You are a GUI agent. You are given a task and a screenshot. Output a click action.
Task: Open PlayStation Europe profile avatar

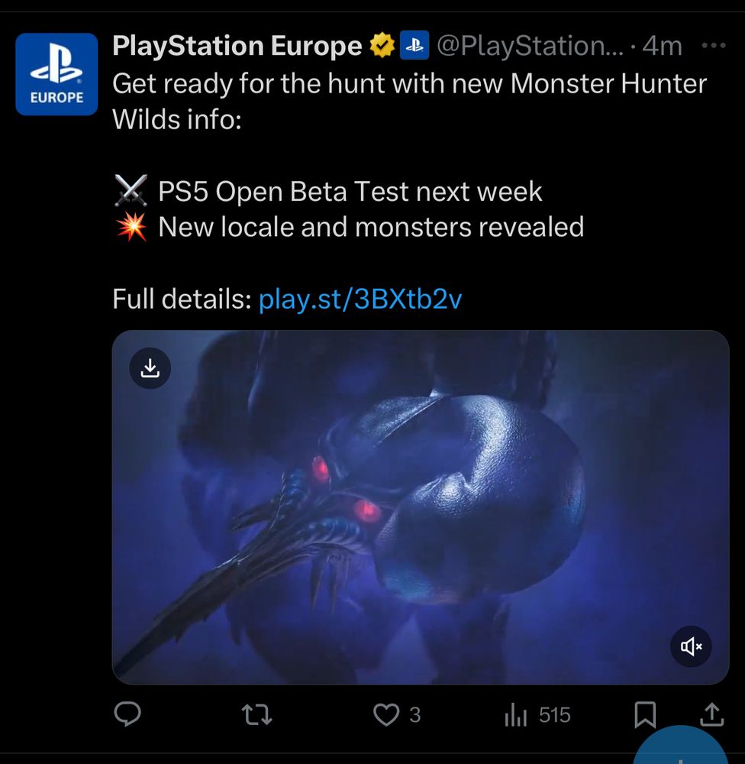tap(56, 74)
